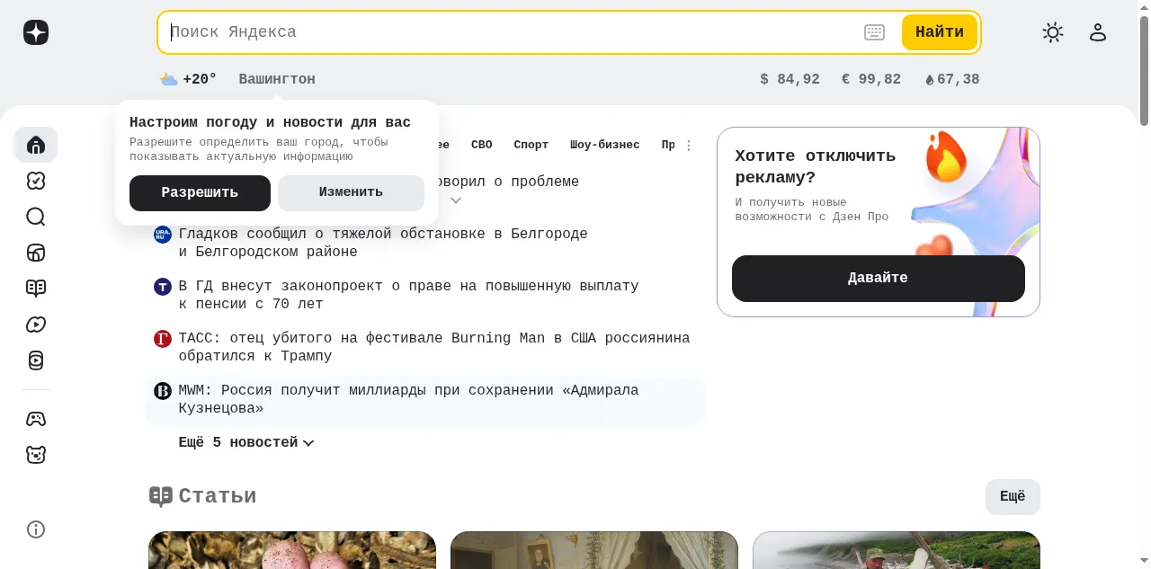Screen dimensions: 1151x569
Task: Open sidebar news box icon
Action: point(36,253)
